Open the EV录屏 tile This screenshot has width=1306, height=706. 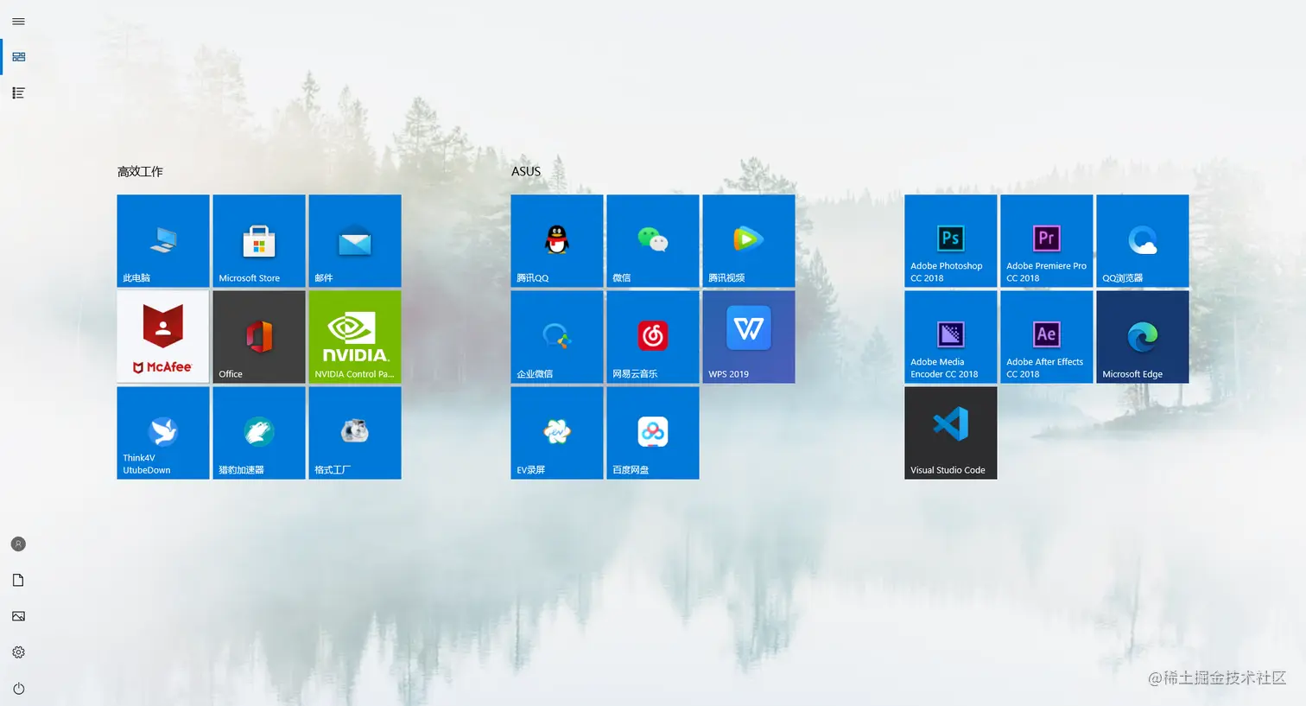(557, 433)
